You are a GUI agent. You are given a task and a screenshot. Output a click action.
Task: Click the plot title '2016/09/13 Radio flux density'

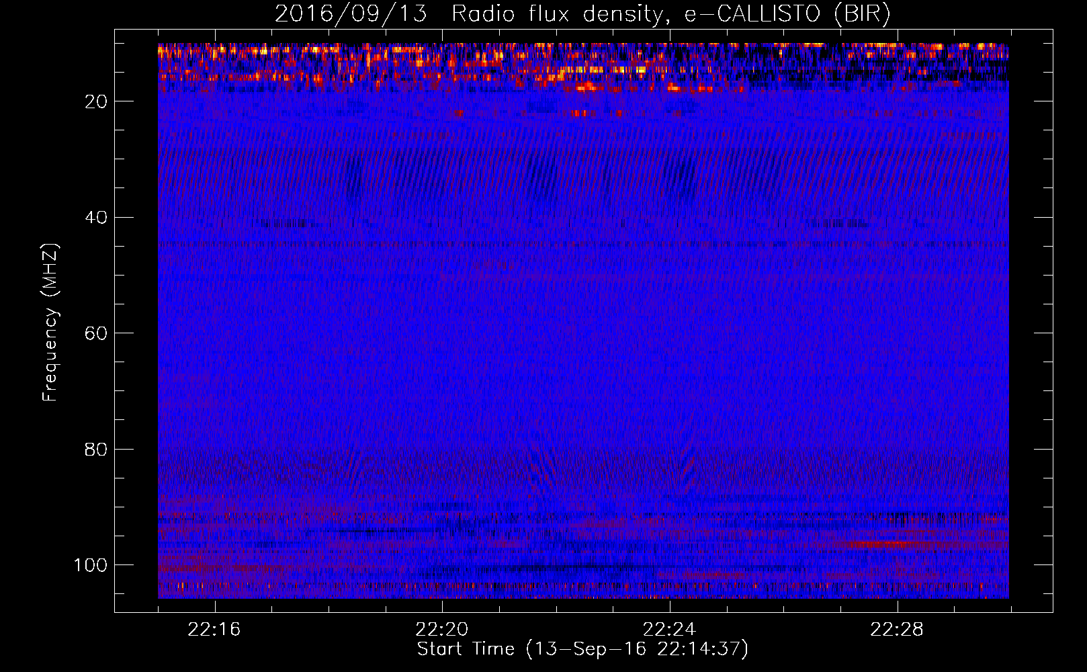tap(582, 14)
